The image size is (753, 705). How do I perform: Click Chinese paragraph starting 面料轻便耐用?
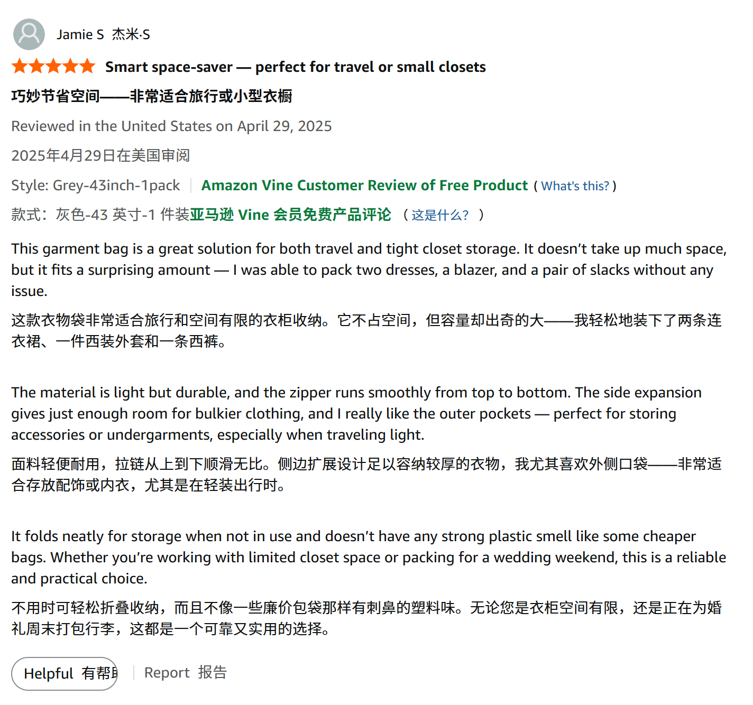366,475
